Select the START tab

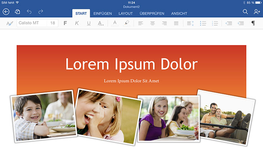click(x=81, y=13)
